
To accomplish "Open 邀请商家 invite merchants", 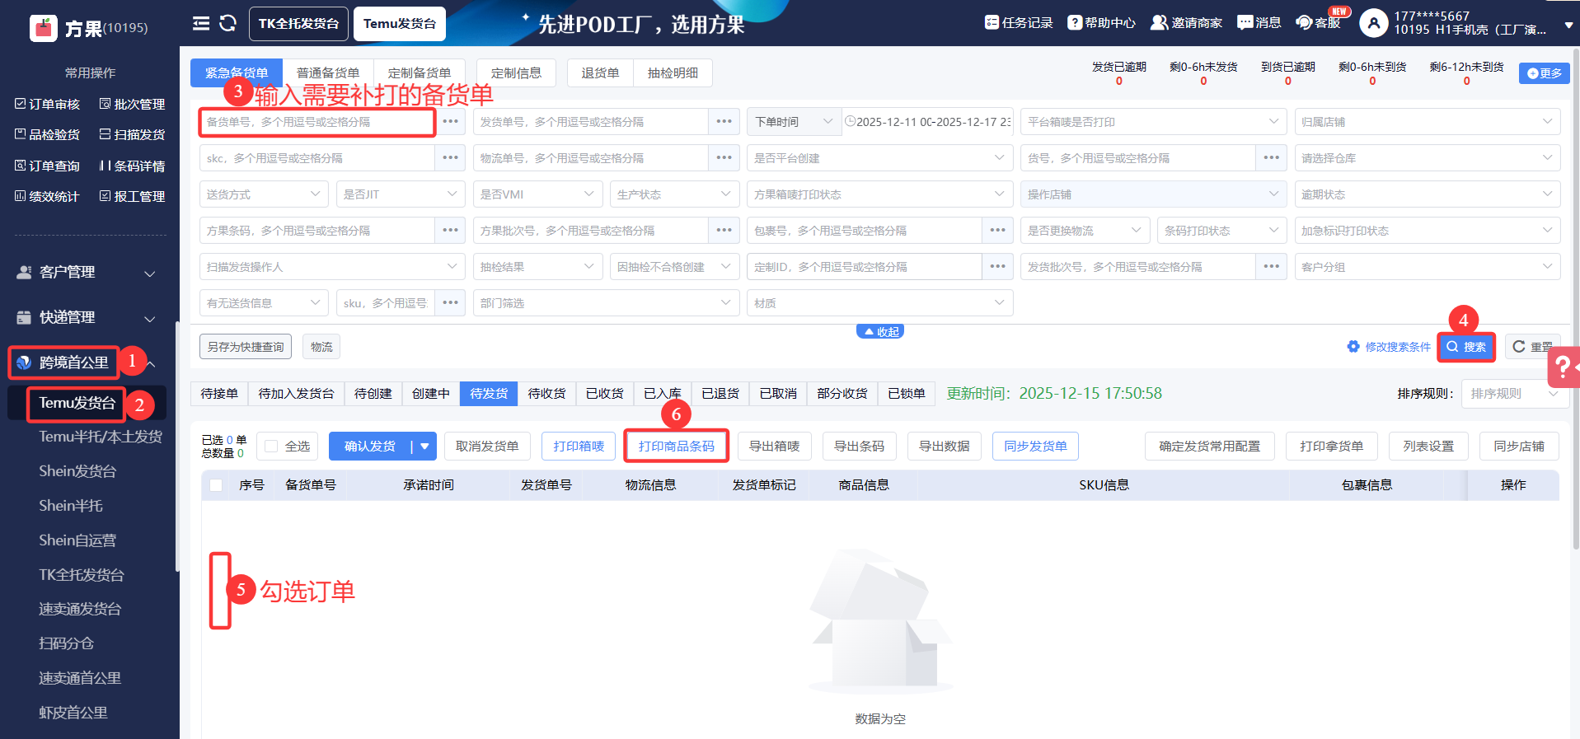I will [1186, 22].
